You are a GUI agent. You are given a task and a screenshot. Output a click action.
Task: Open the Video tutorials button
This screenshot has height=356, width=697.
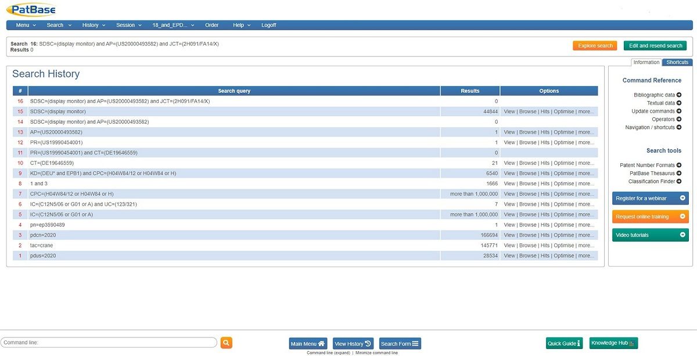[650, 235]
